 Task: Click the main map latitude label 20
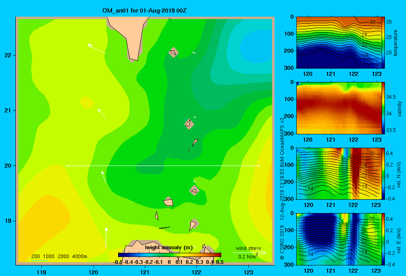click(8, 166)
